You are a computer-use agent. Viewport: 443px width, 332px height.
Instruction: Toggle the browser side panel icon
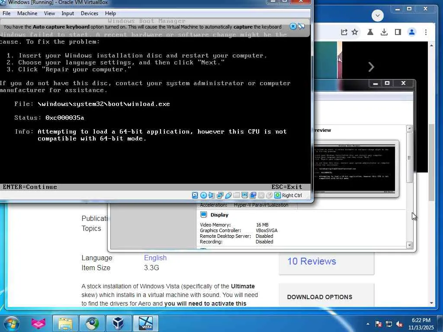(398, 32)
